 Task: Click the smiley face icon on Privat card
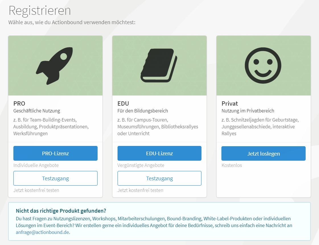click(263, 65)
